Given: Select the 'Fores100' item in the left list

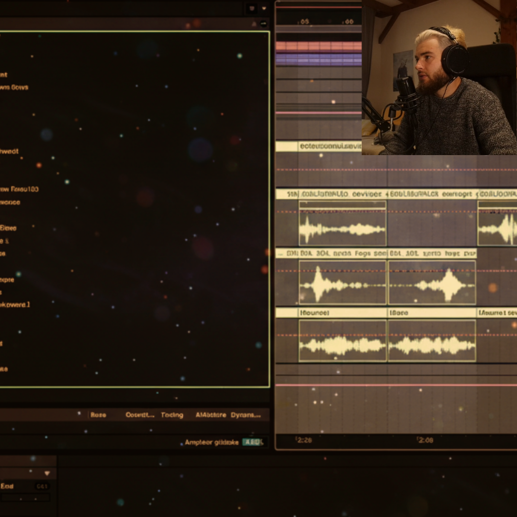Looking at the screenshot, I should point(22,189).
